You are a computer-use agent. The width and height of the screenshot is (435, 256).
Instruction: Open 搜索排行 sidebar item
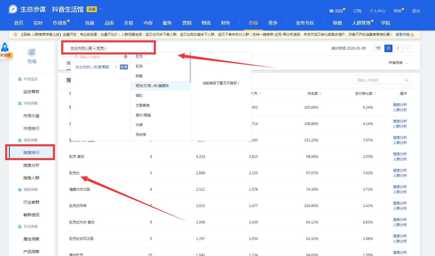tap(31, 153)
